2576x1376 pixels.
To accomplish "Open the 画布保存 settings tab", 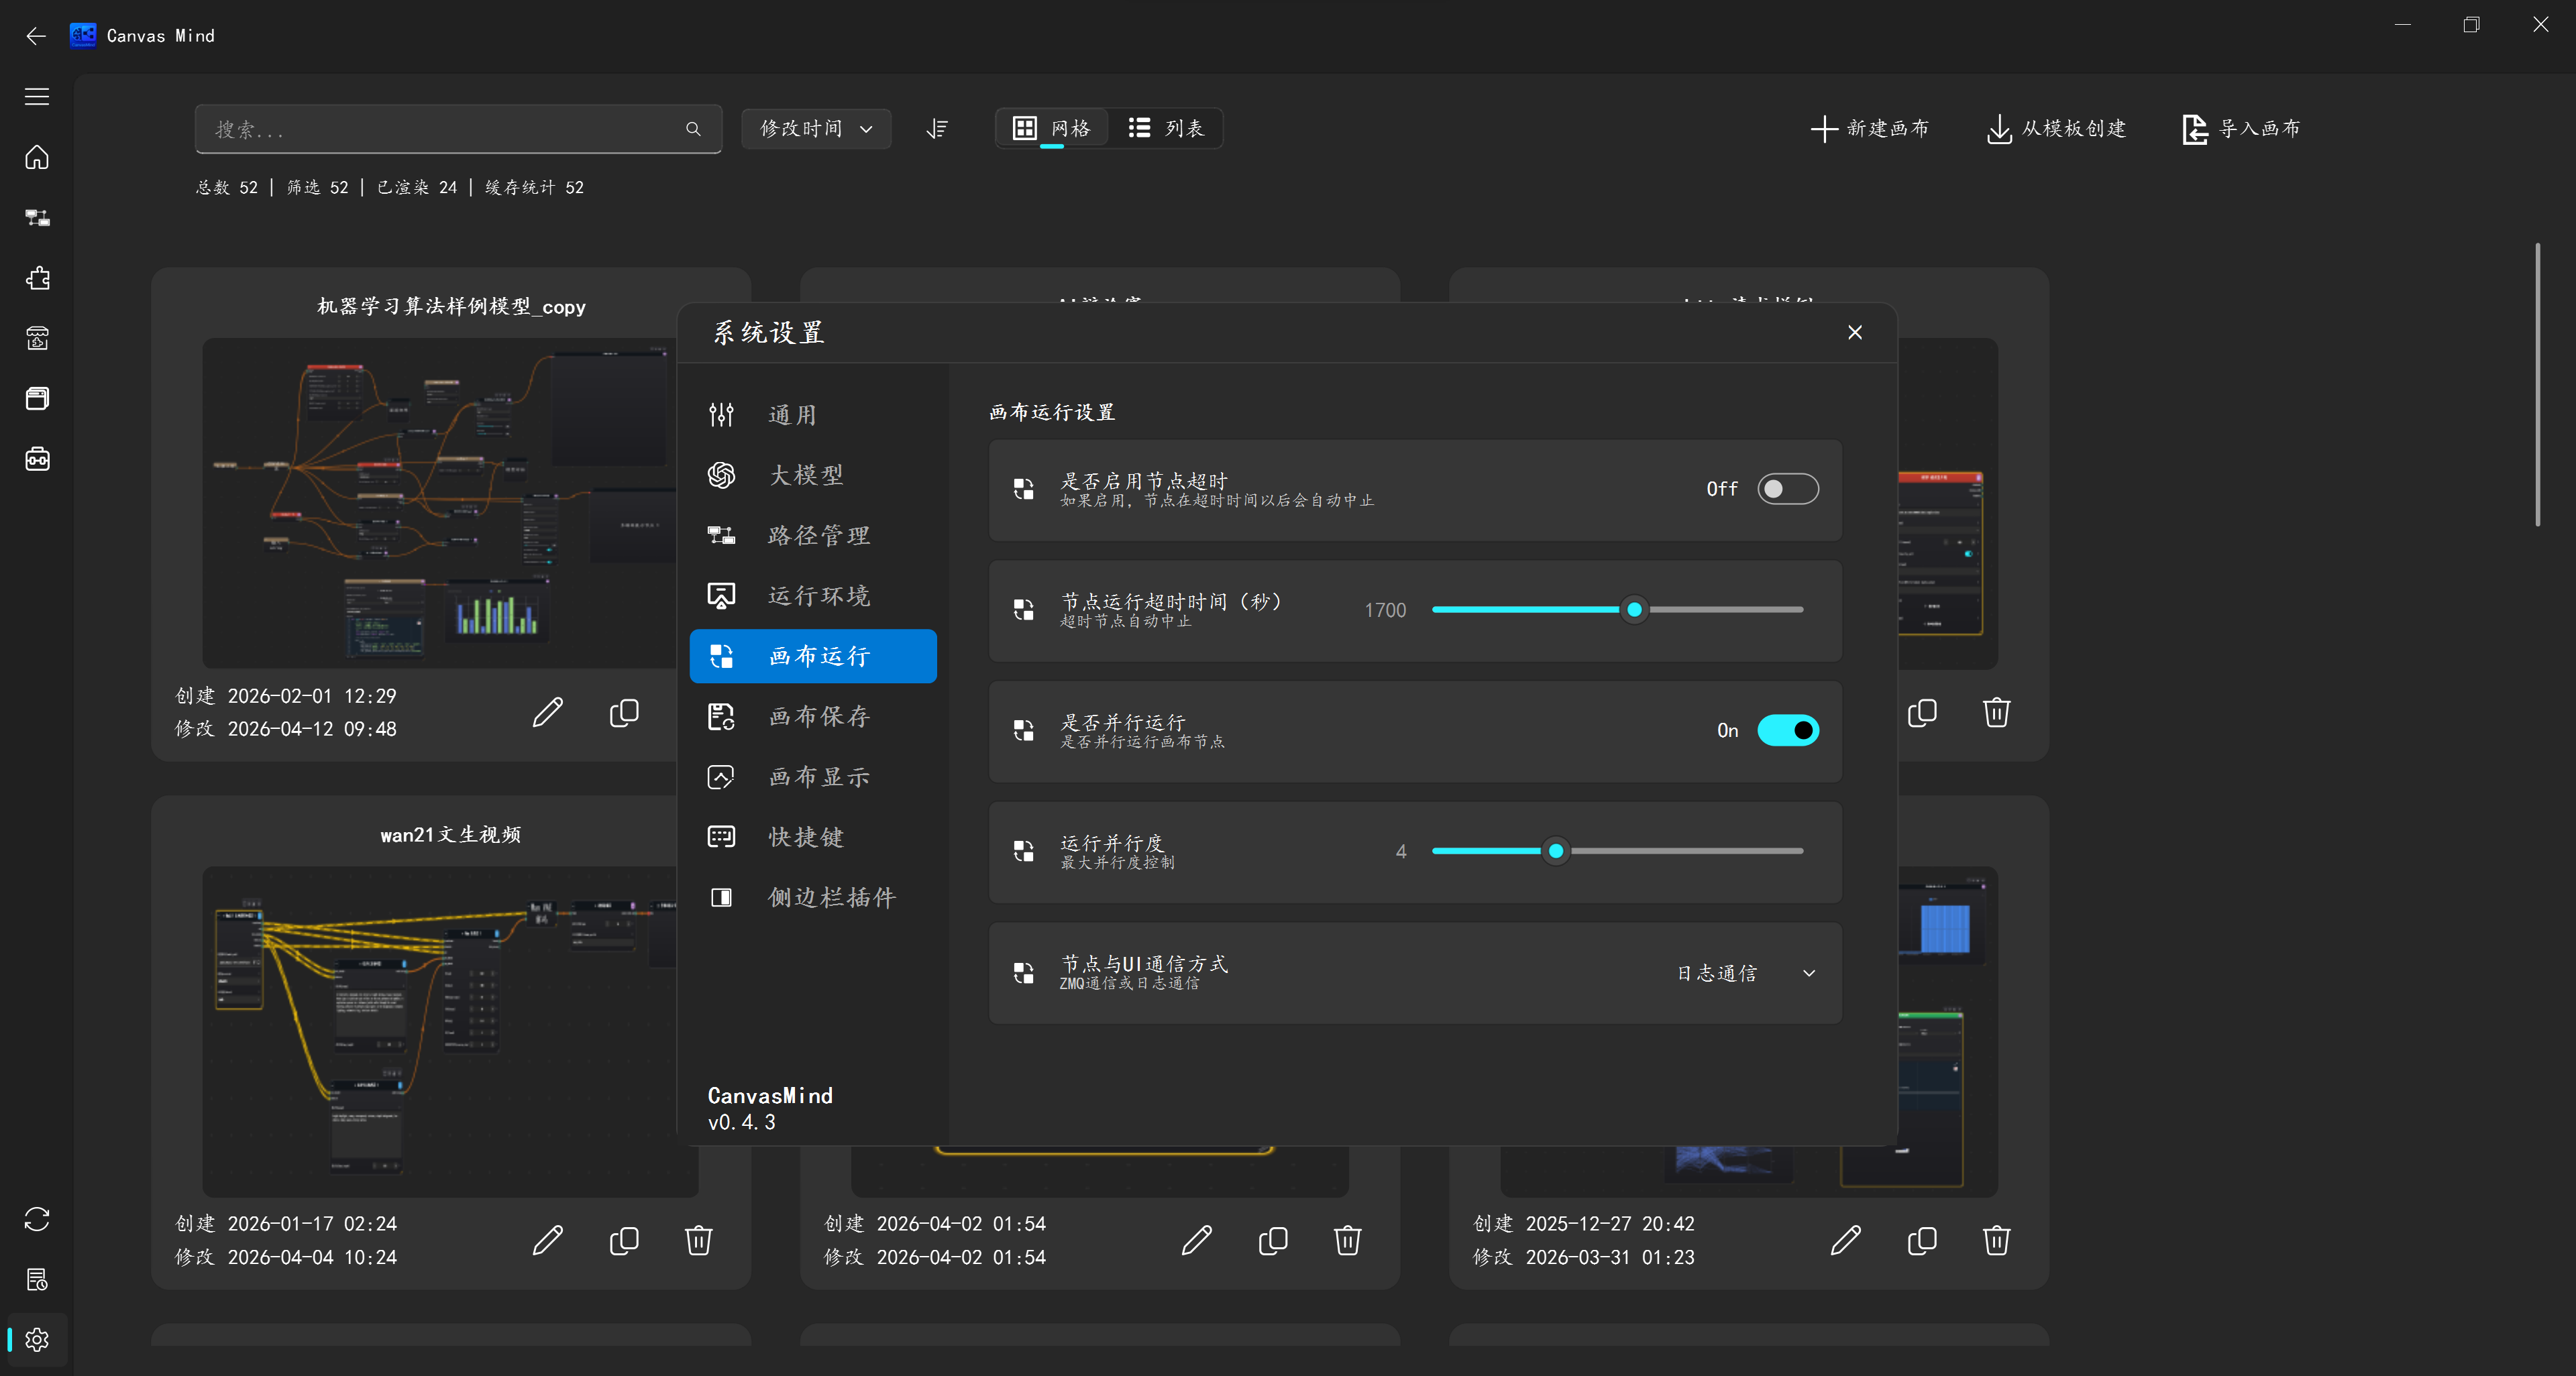I will pos(813,716).
